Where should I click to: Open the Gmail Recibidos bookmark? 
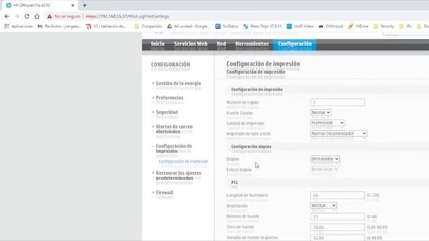tap(60, 26)
